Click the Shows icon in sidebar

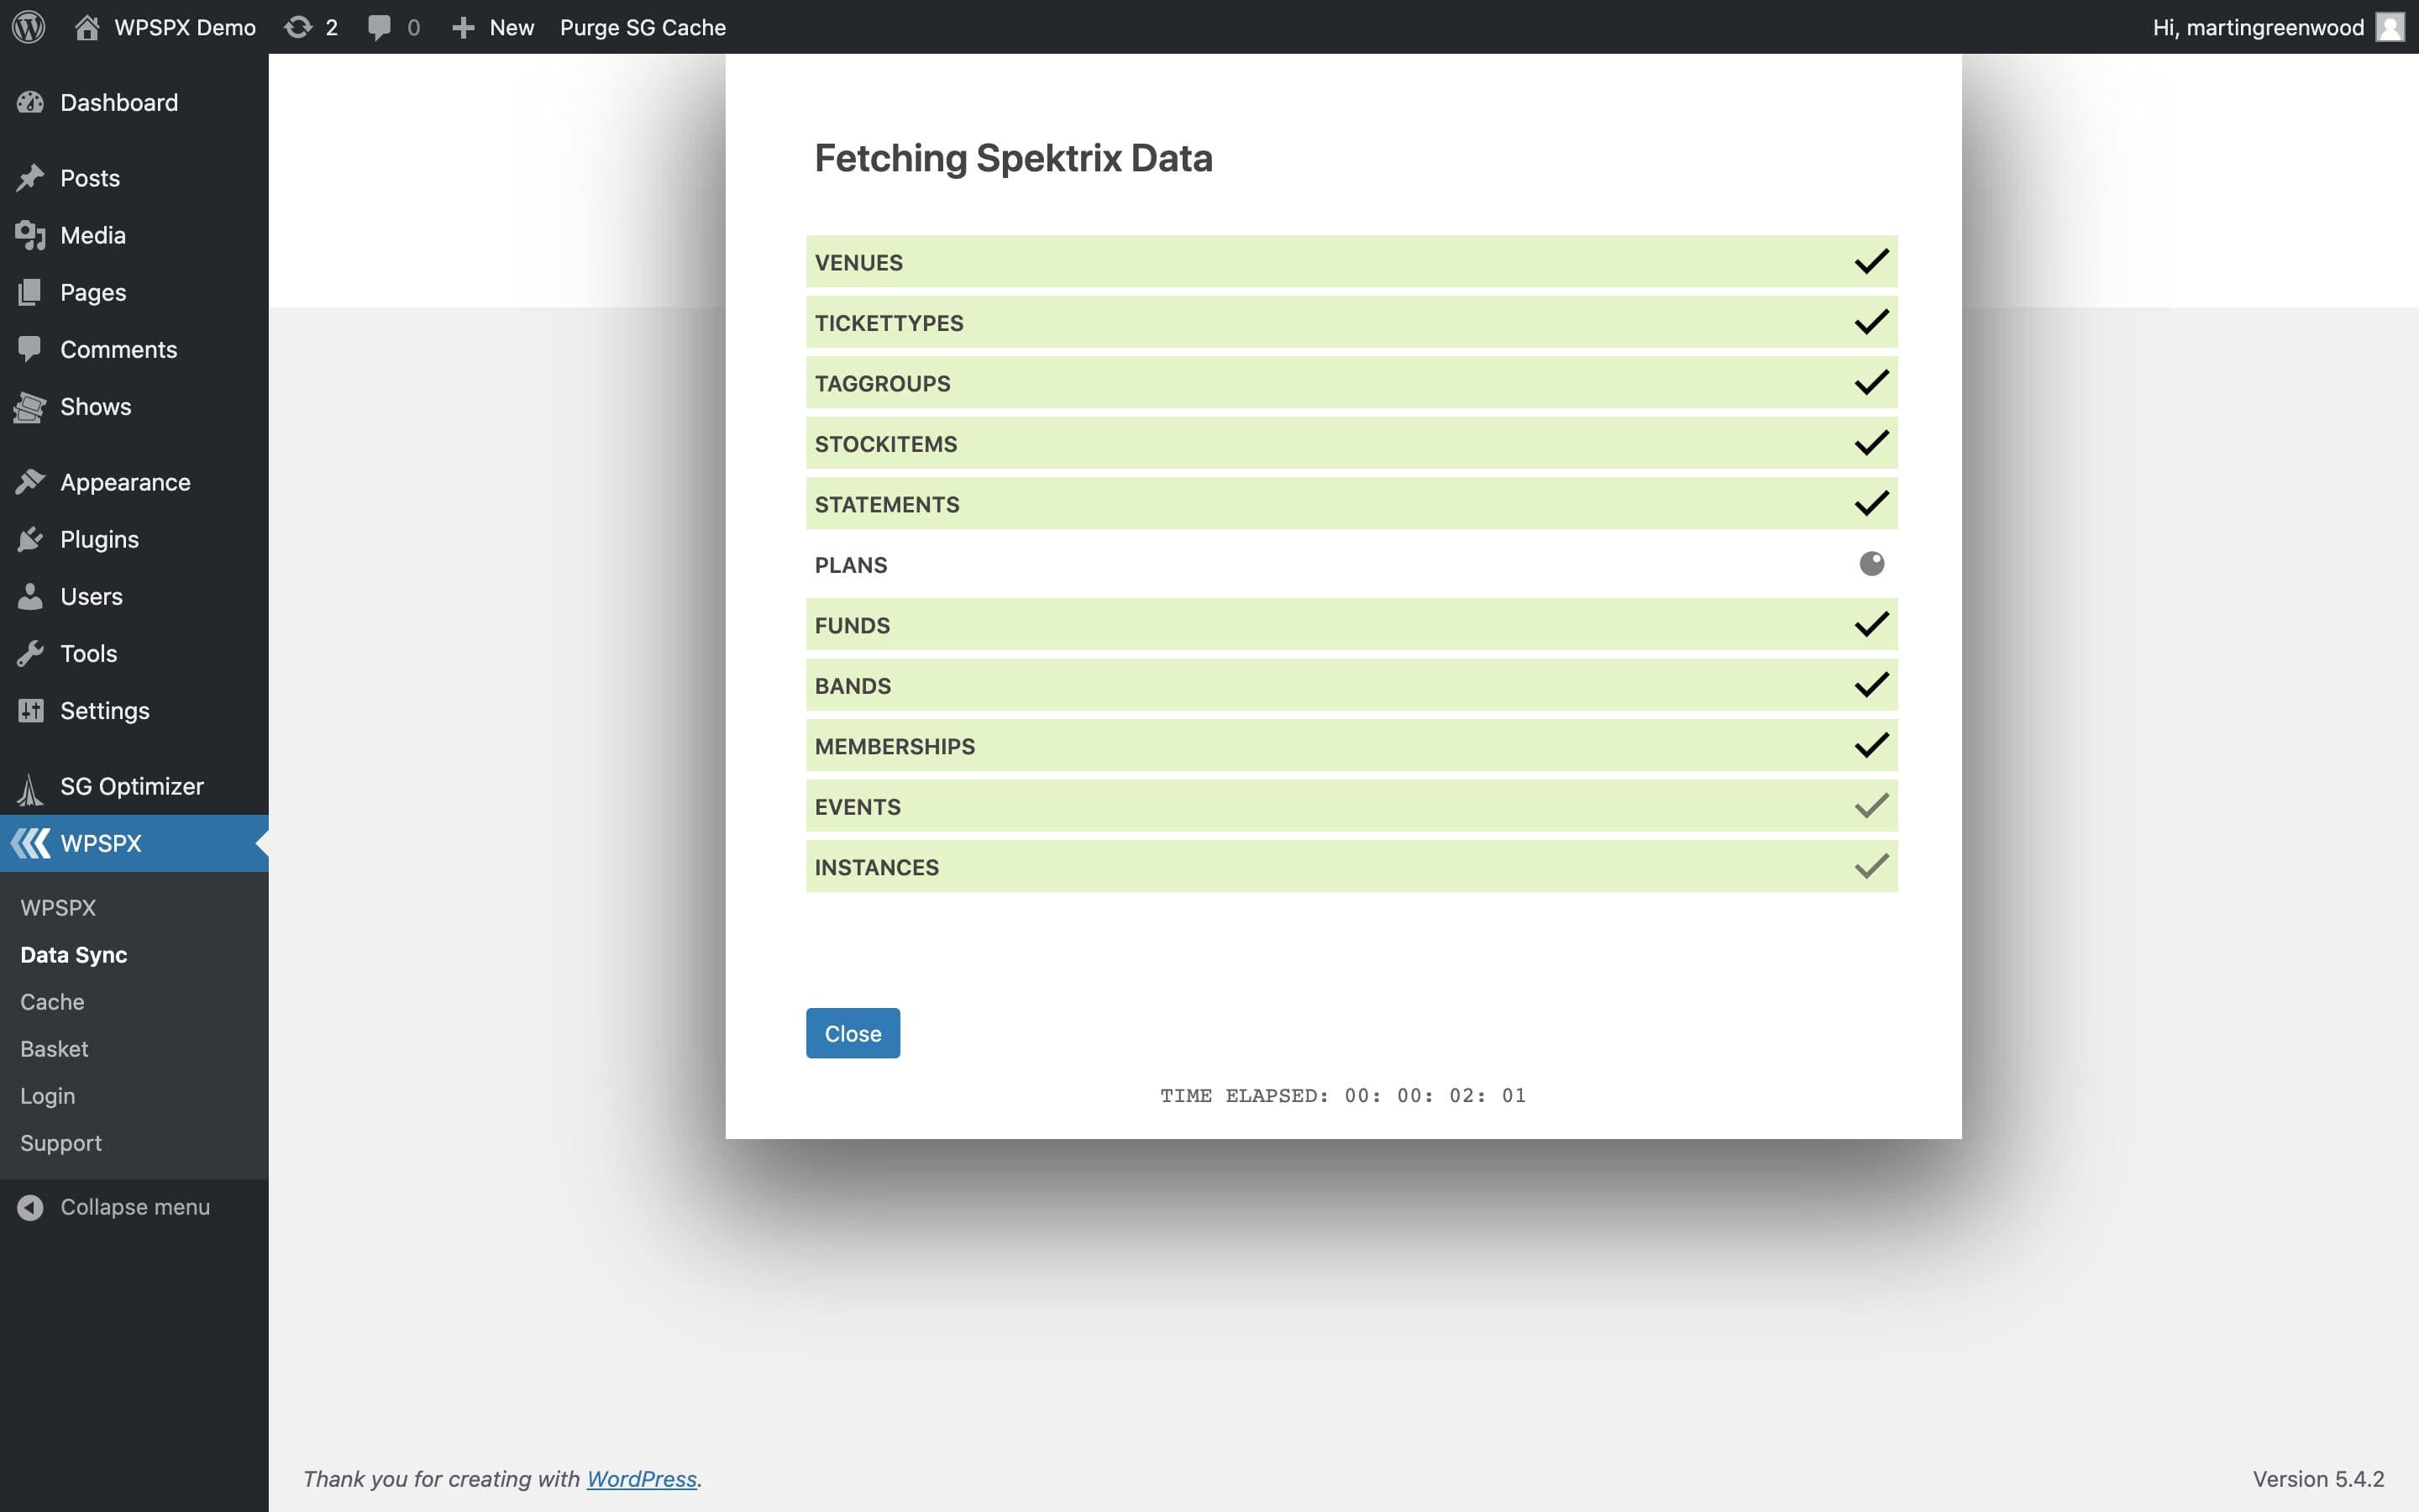pos(30,407)
